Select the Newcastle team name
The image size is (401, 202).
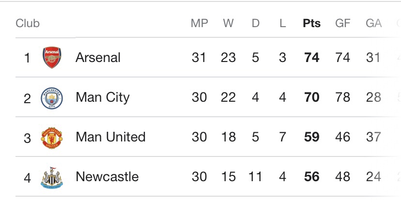(107, 177)
